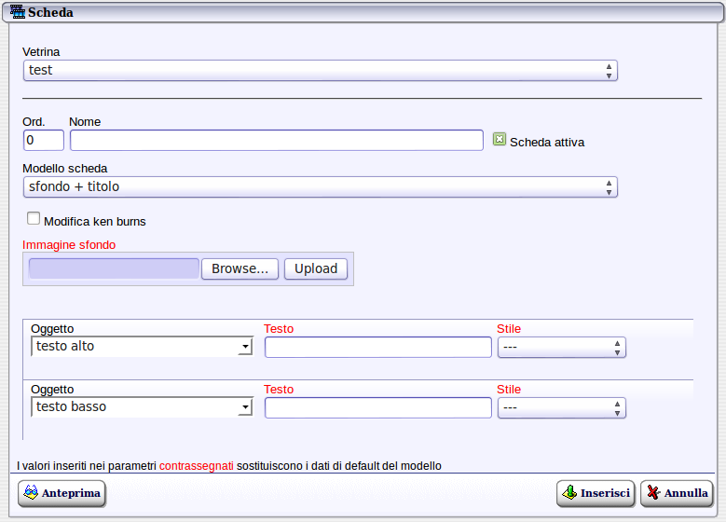Open the Vetrina dropdown showing test

pos(320,71)
